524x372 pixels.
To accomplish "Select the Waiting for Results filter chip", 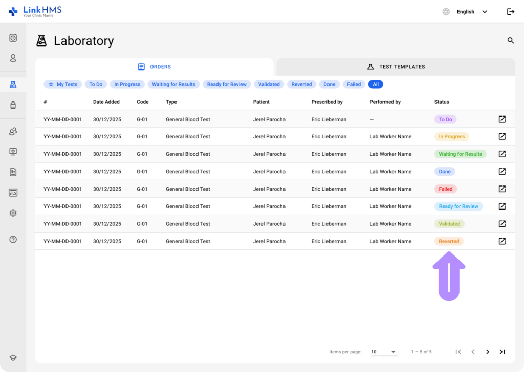I will click(x=173, y=84).
